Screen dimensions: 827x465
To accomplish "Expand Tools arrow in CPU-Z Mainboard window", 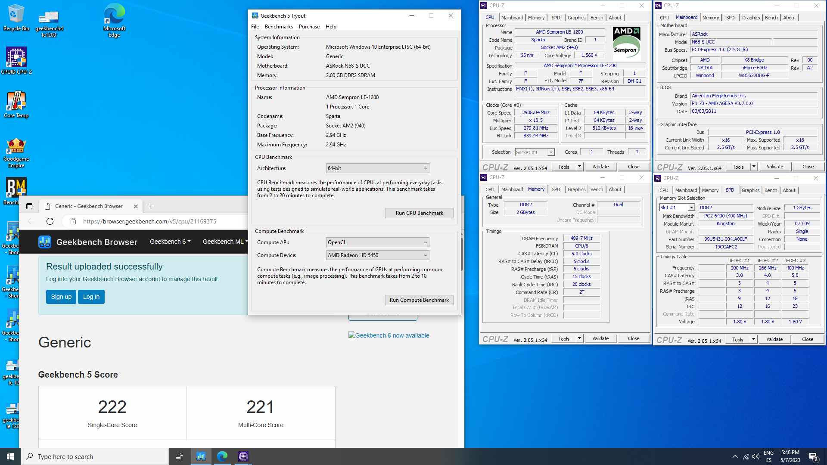I will pos(754,167).
